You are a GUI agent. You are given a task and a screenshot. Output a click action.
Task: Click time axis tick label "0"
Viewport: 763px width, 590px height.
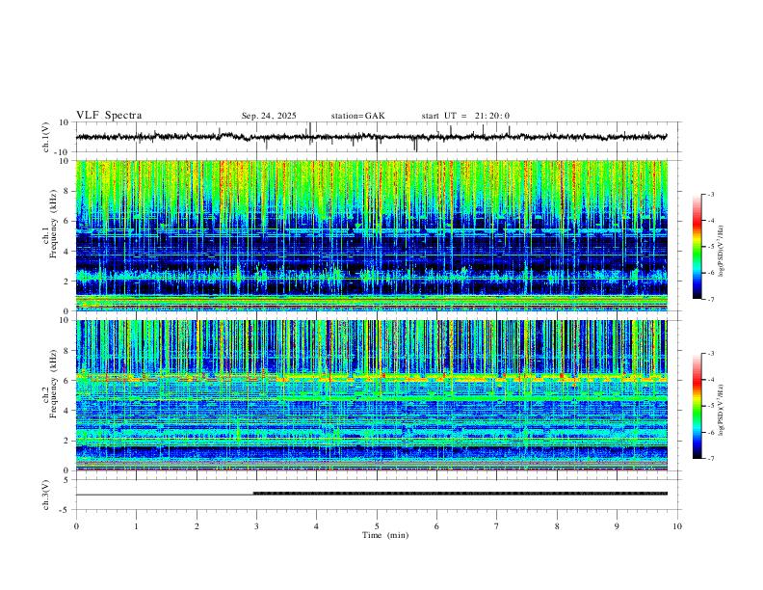click(x=76, y=526)
